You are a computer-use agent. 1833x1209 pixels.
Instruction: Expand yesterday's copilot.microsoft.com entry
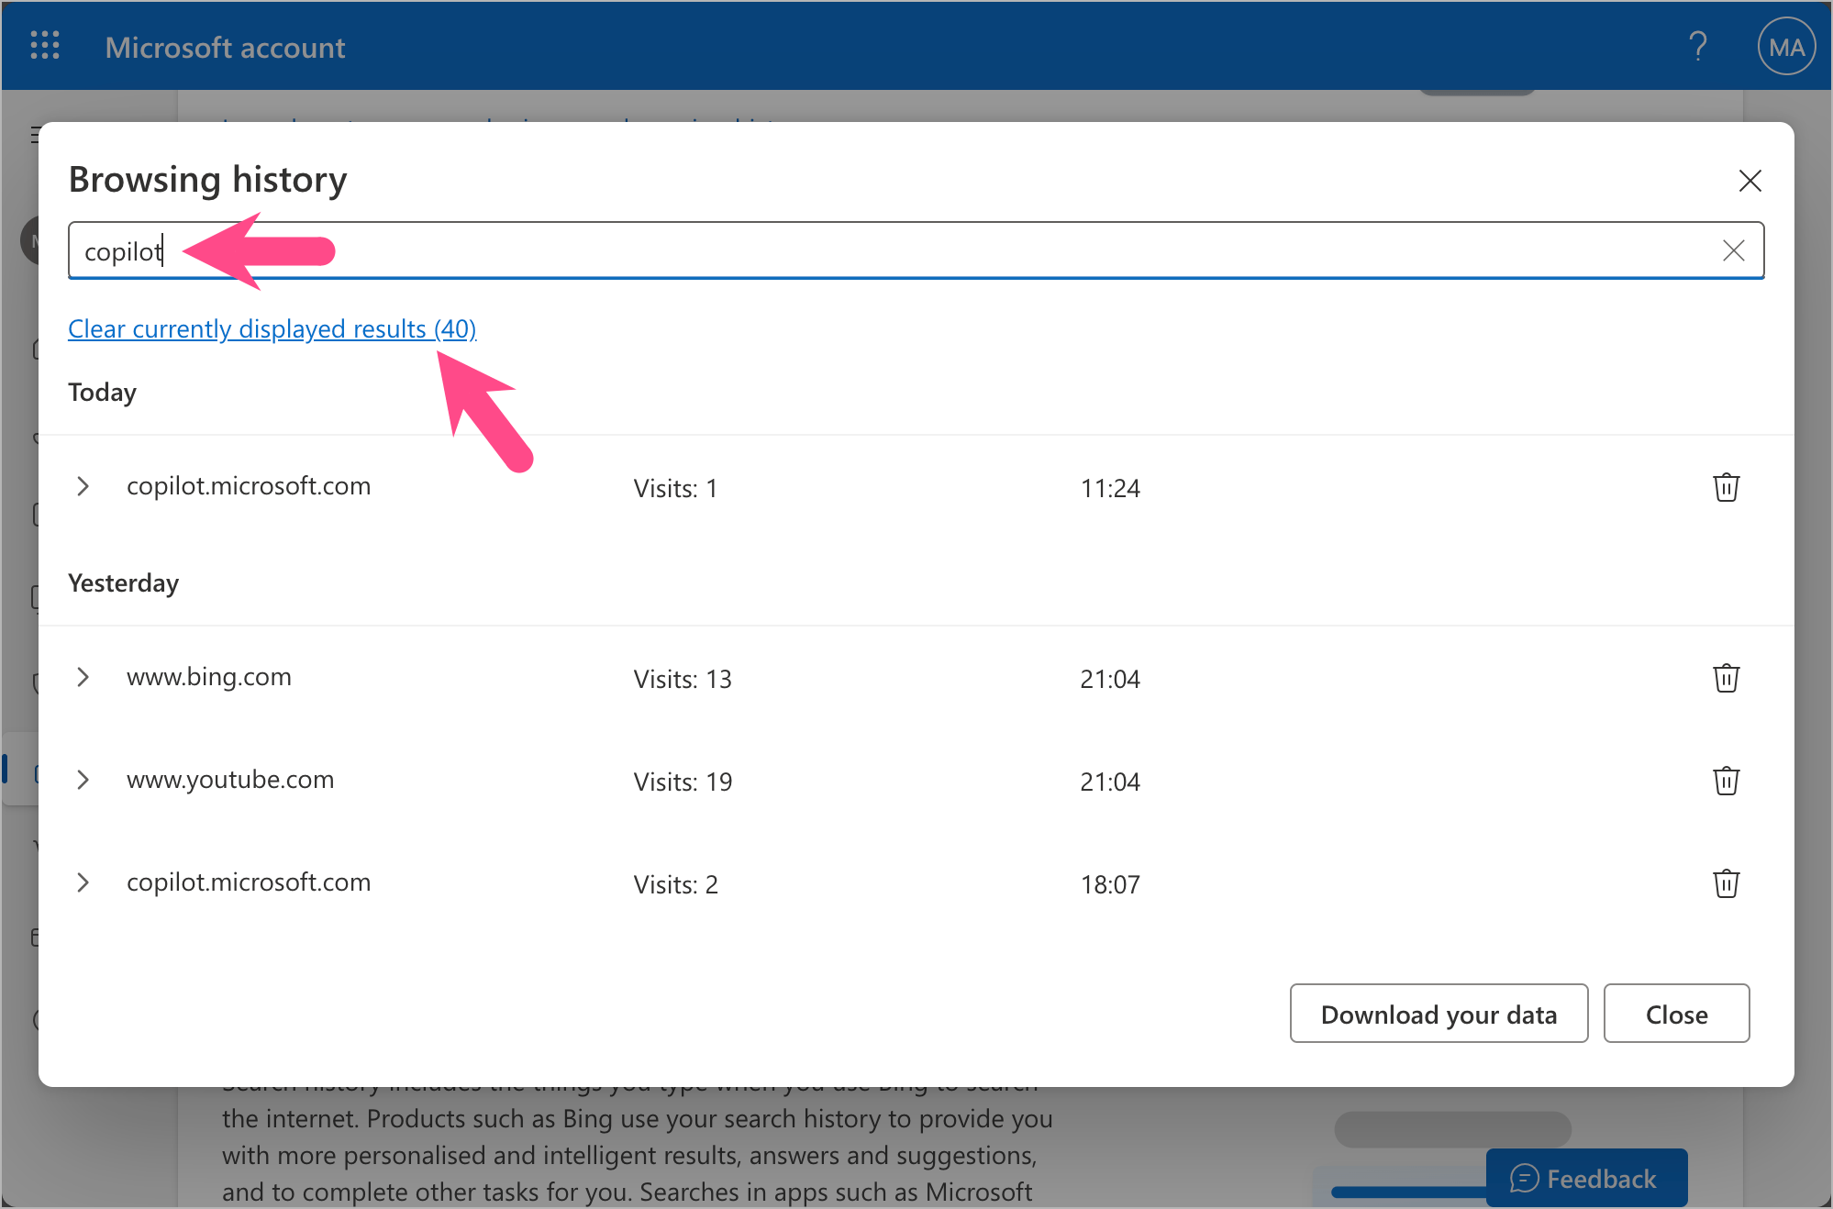click(x=83, y=882)
